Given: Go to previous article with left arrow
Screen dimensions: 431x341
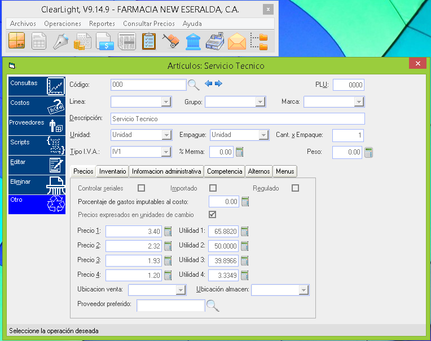Looking at the screenshot, I should [209, 83].
